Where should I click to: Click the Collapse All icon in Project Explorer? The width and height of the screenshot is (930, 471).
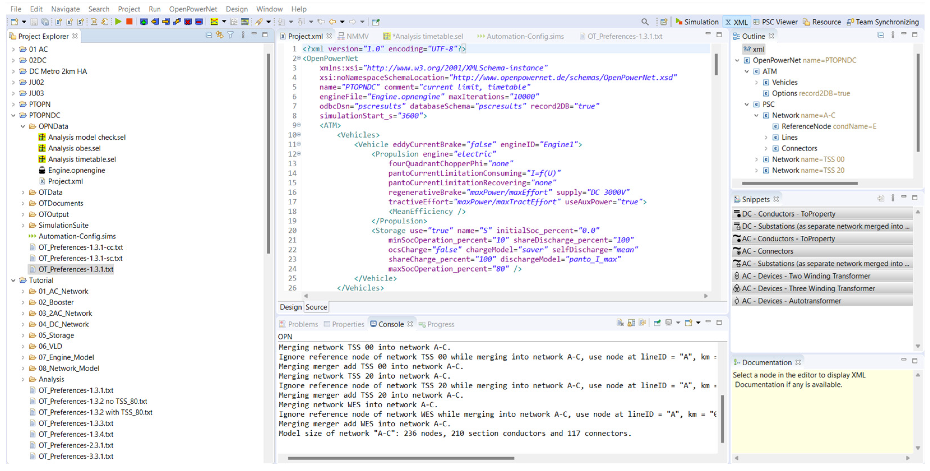coord(209,35)
